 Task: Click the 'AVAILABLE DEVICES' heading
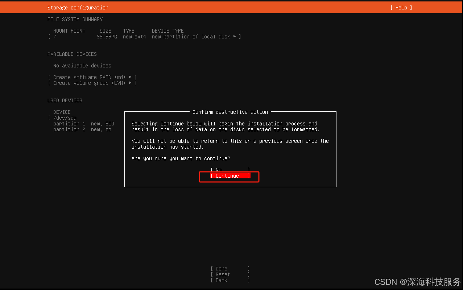[72, 54]
